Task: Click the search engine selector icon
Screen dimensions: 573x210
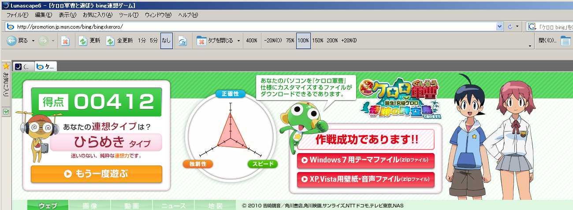Action: pos(532,26)
